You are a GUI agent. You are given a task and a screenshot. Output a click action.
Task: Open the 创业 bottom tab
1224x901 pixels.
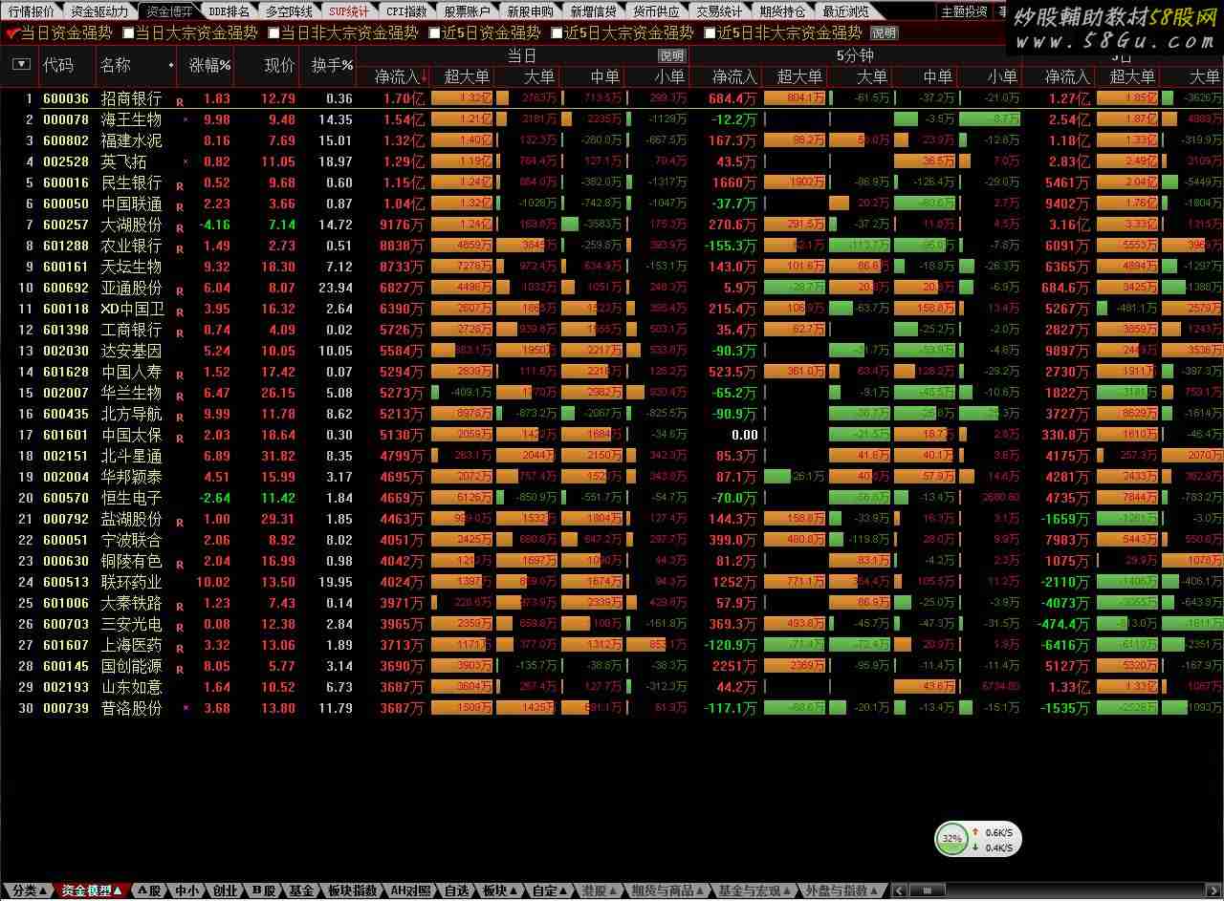pyautogui.click(x=225, y=890)
